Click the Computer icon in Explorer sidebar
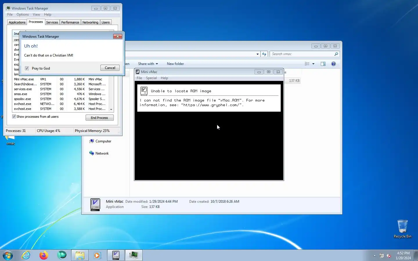This screenshot has width=418, height=261. tap(92, 141)
